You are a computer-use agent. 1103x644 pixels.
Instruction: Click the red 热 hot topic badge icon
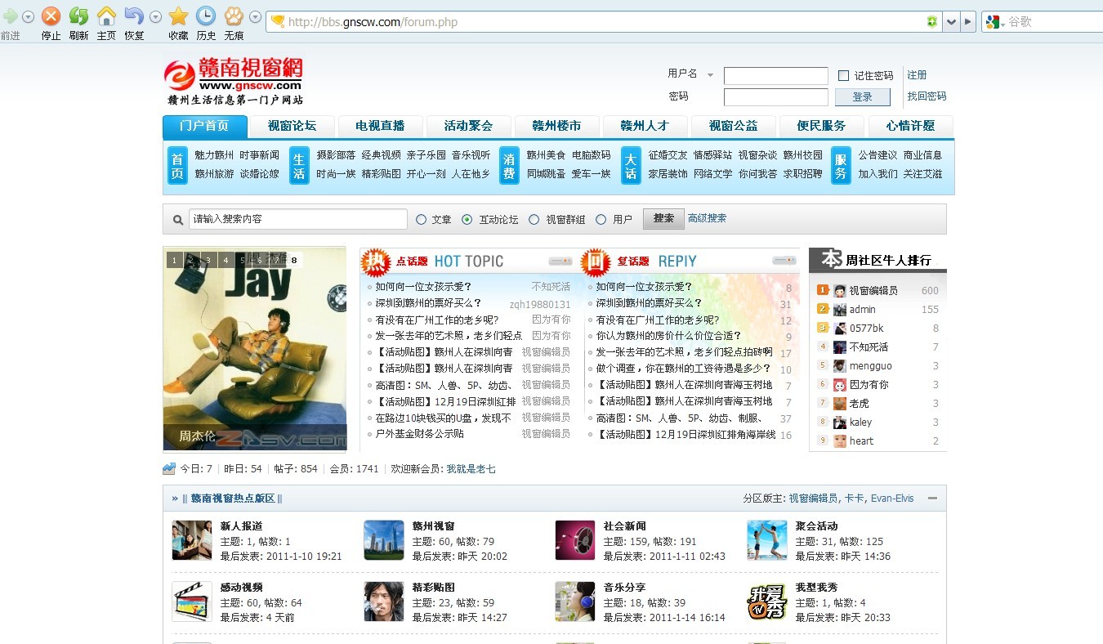click(x=376, y=262)
